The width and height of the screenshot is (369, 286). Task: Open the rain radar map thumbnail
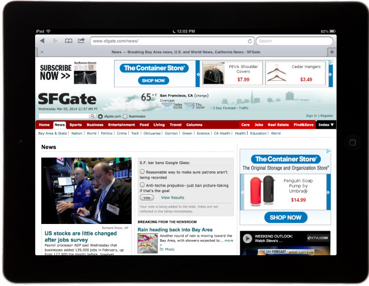147,243
